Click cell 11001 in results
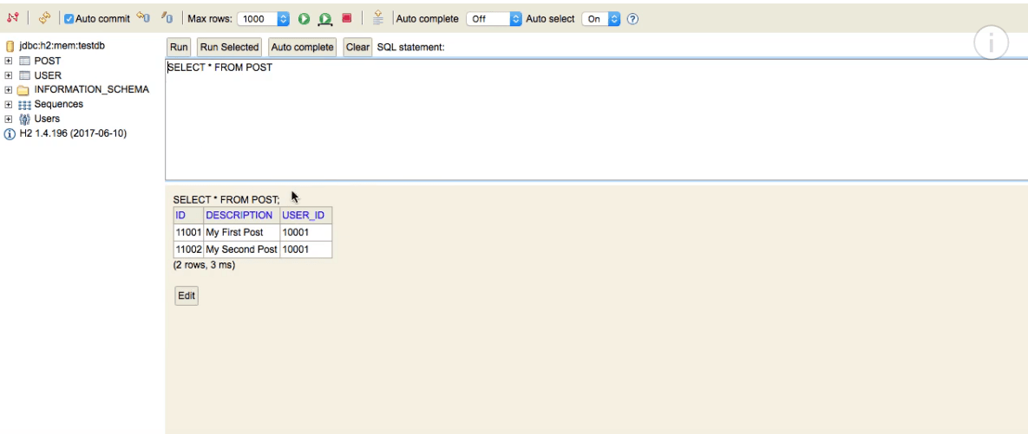This screenshot has width=1028, height=434. click(188, 232)
